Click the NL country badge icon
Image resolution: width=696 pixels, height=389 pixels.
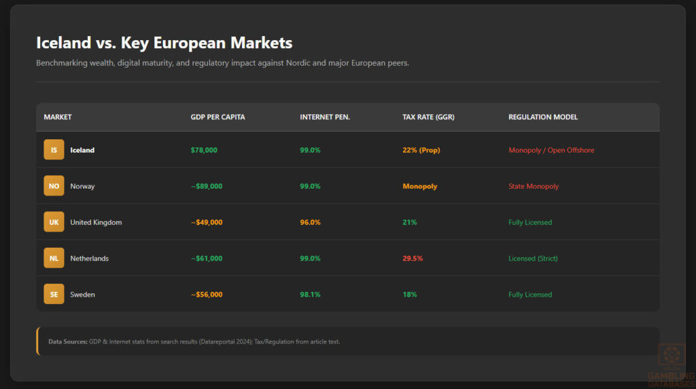pos(54,258)
